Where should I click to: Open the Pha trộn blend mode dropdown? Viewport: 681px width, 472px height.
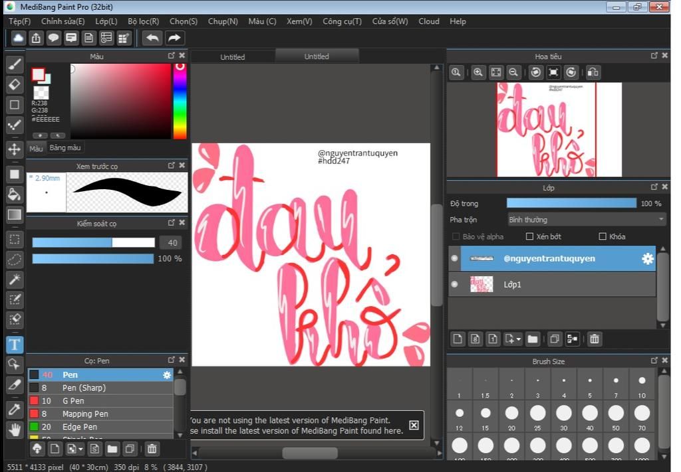tap(587, 220)
